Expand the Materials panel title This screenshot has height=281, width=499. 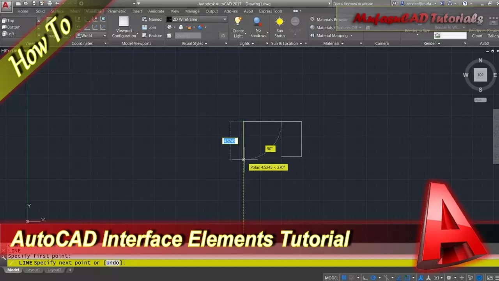[x=333, y=43]
